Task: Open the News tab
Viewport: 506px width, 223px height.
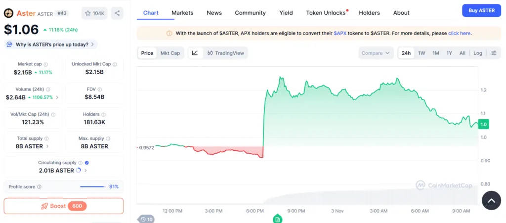Action: (x=214, y=13)
